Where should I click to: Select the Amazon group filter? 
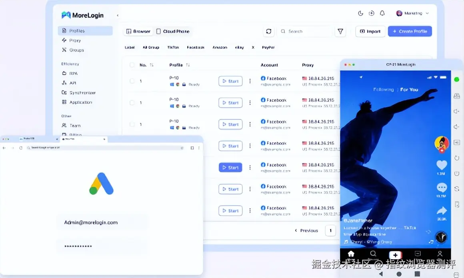click(x=220, y=47)
